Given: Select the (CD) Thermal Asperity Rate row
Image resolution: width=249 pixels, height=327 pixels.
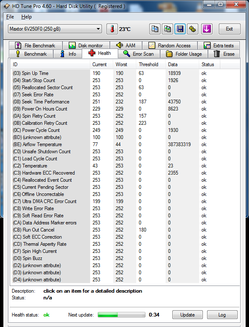Looking at the screenshot, I should [x=125, y=244].
